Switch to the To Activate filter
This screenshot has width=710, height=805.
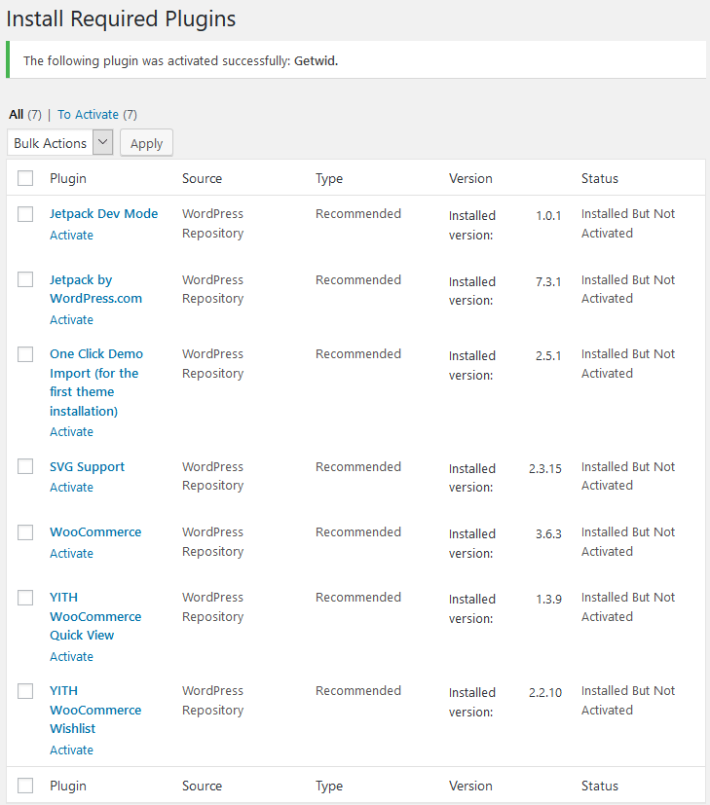[88, 114]
